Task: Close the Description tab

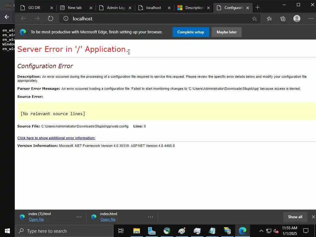Action: pos(208,8)
